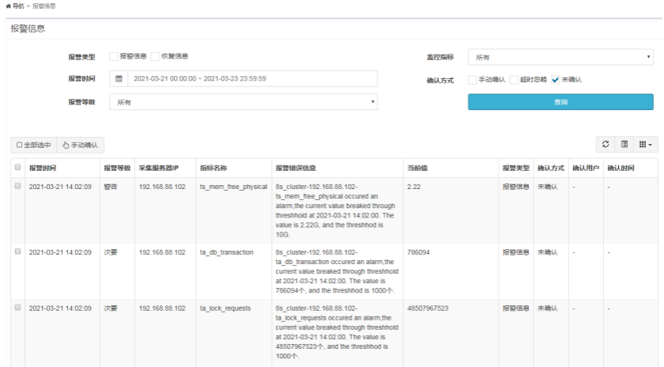Click the 确认方式 column header

(551, 168)
